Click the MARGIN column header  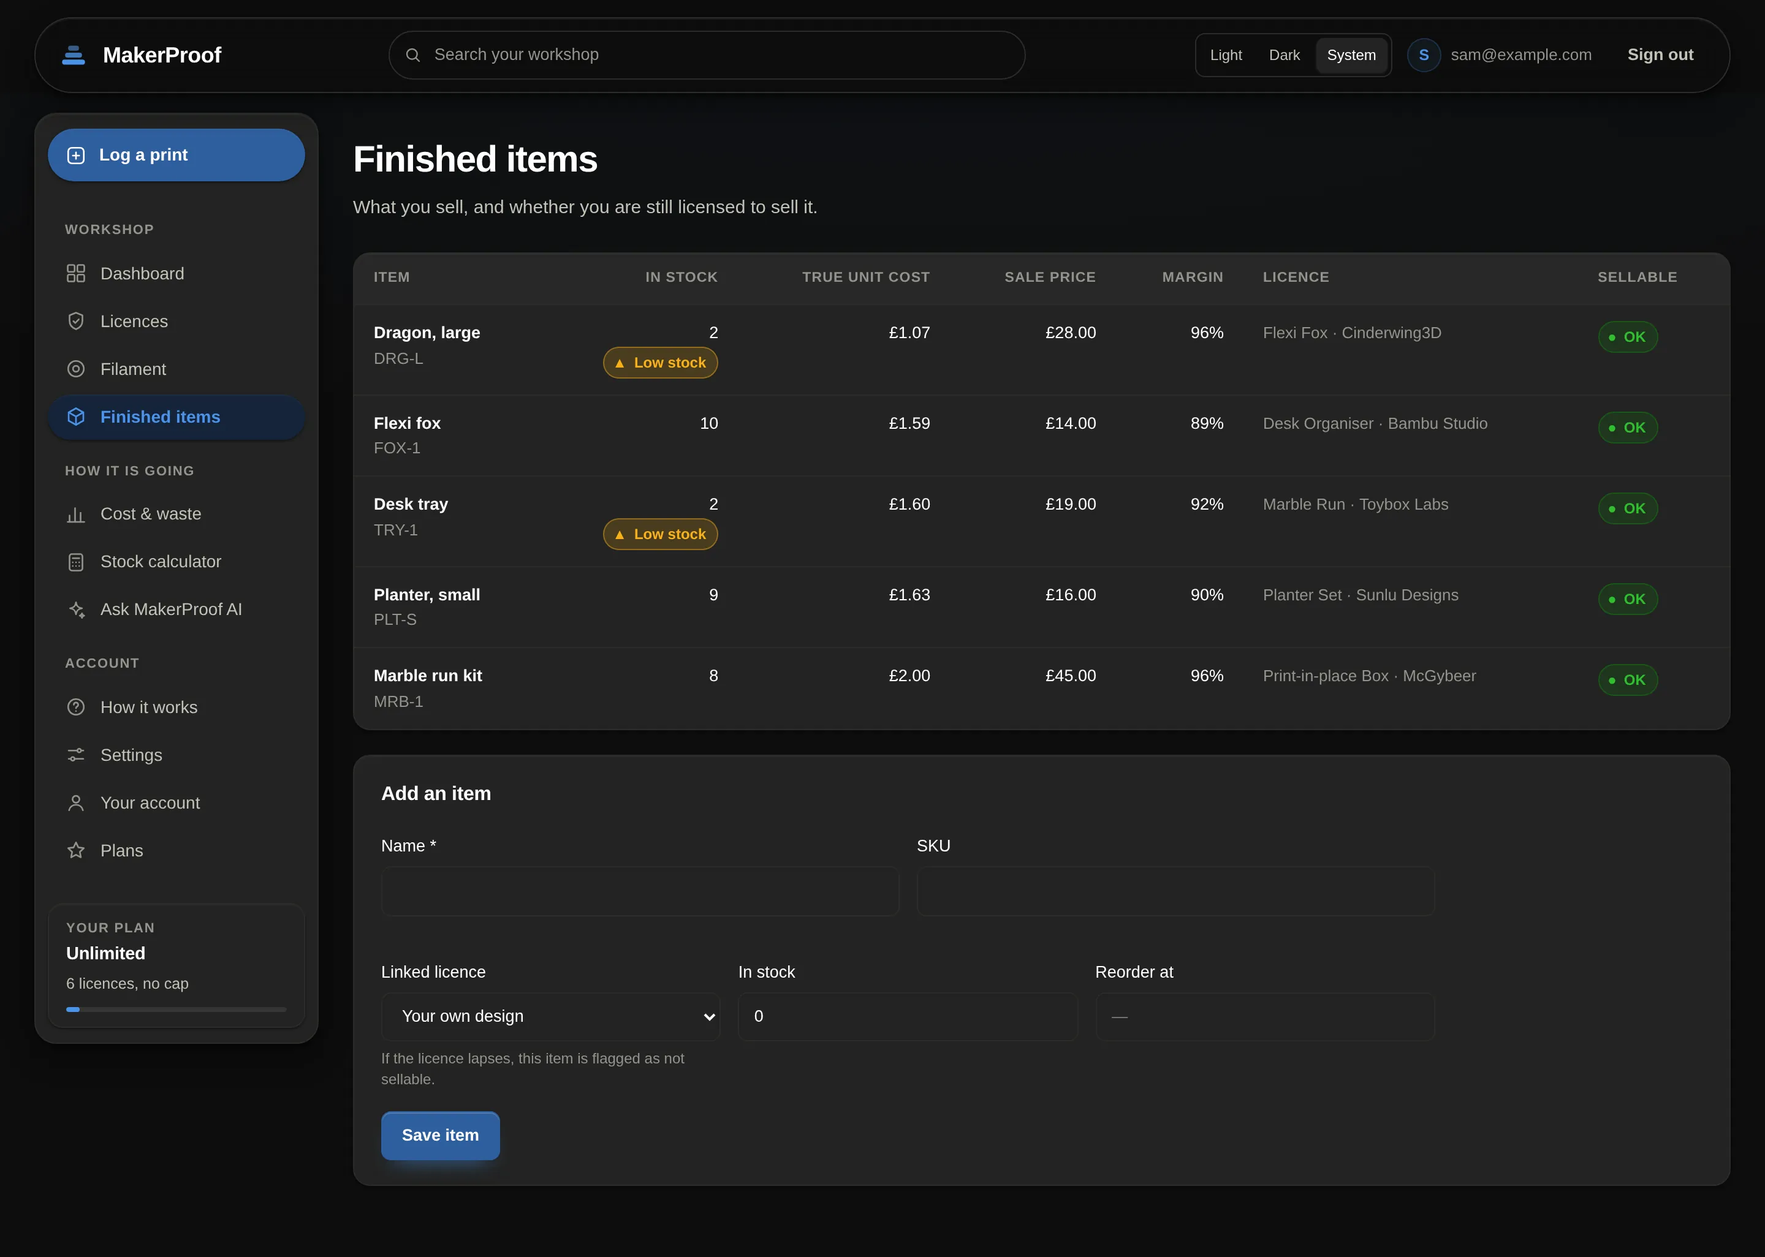[1193, 277]
